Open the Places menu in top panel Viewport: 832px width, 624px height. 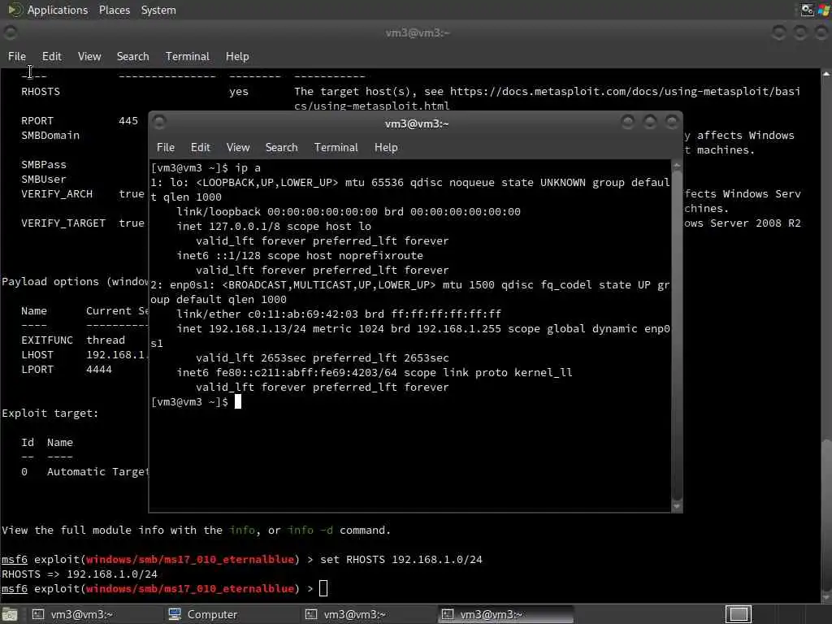pos(114,10)
